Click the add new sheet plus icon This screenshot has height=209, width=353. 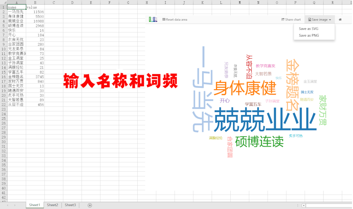click(x=90, y=205)
